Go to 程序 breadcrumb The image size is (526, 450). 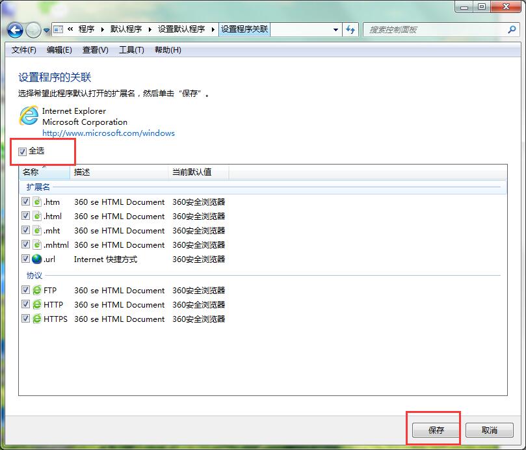point(86,29)
